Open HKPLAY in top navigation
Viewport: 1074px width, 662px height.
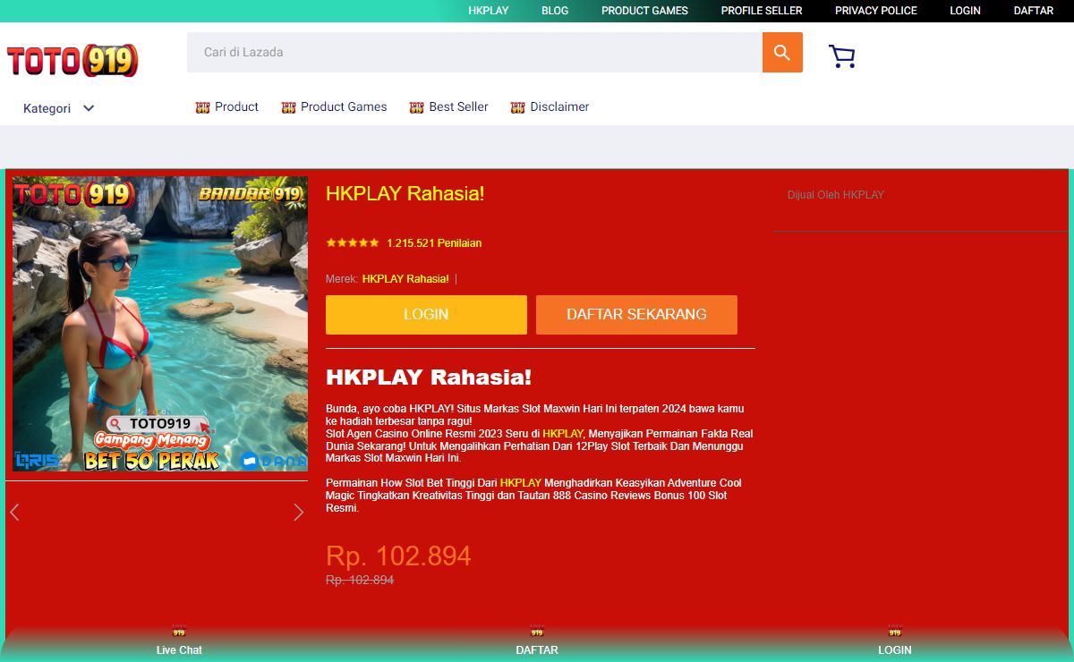coord(489,11)
